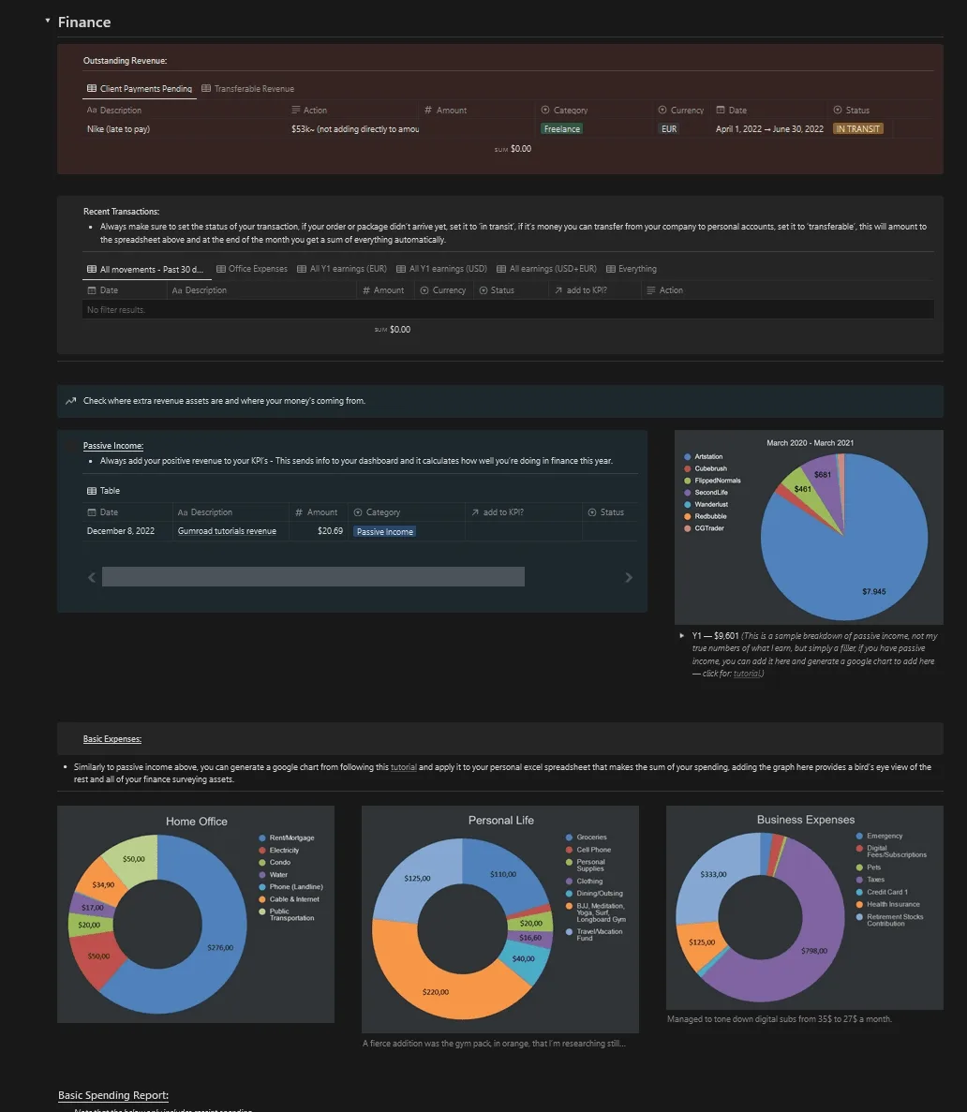Click table icon beside Transferable Revenue
The image size is (967, 1112).
coord(206,89)
